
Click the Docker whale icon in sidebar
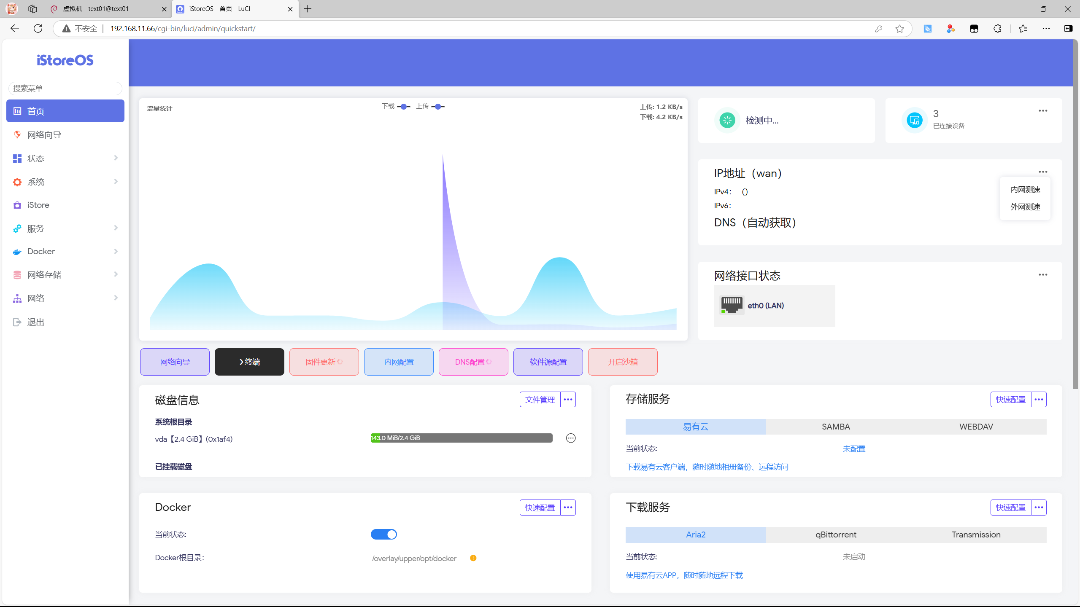pos(17,252)
